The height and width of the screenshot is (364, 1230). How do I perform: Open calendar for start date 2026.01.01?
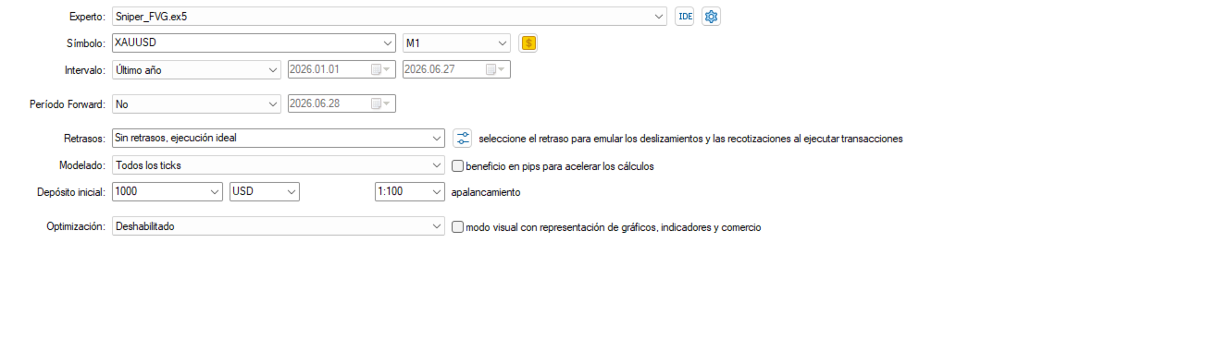click(376, 69)
